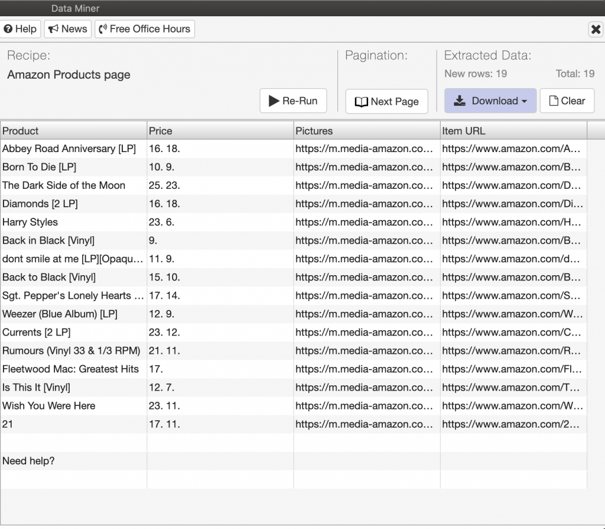Click Re-Run to extract data again

tap(293, 101)
